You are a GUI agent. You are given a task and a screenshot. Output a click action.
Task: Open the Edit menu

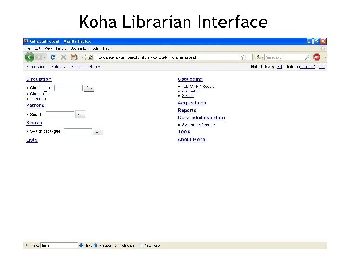38,48
